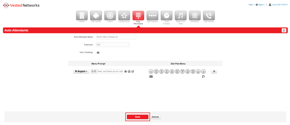
Task: Open dial pad menu gear settings
Action: coord(214,71)
